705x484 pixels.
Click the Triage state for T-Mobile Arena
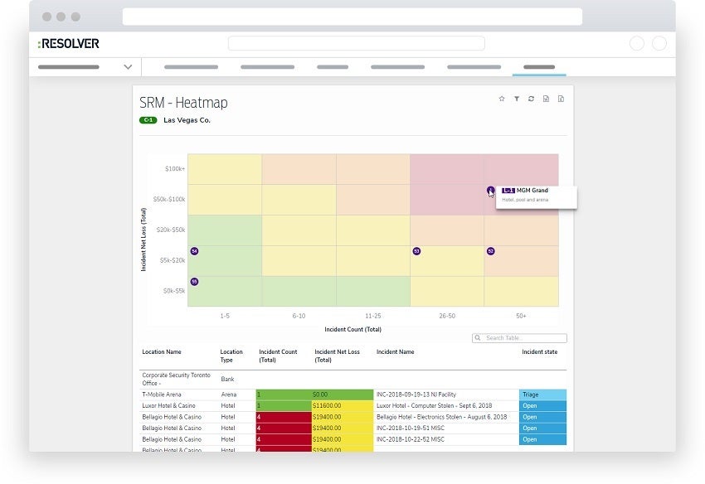pos(542,395)
